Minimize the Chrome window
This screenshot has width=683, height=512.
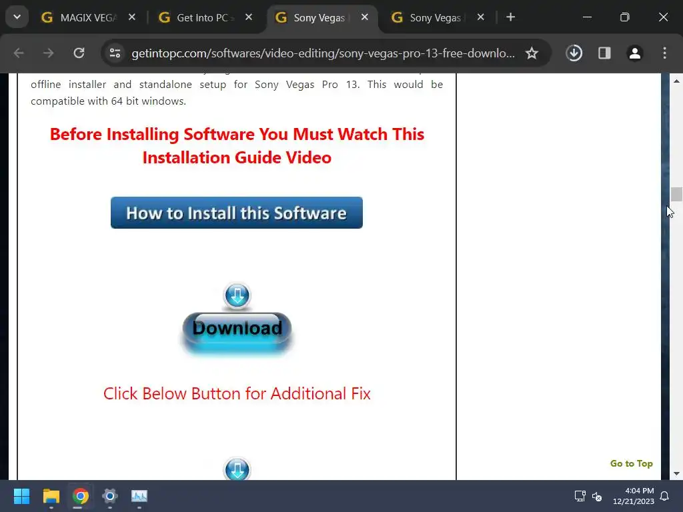tap(587, 17)
